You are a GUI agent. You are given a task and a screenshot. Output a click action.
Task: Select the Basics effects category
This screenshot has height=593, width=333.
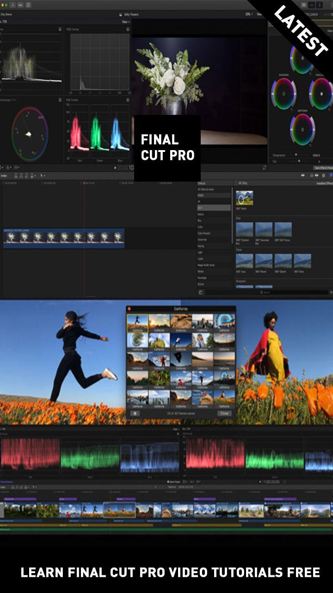pyautogui.click(x=214, y=214)
